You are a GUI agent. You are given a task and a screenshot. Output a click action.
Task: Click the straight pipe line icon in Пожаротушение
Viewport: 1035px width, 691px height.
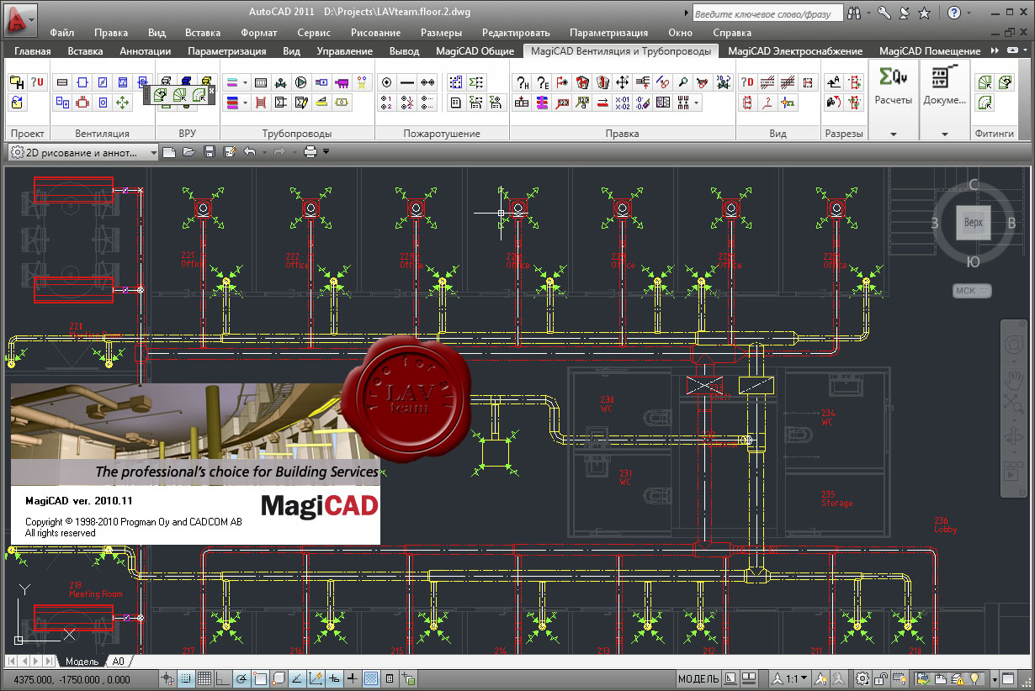pyautogui.click(x=406, y=82)
